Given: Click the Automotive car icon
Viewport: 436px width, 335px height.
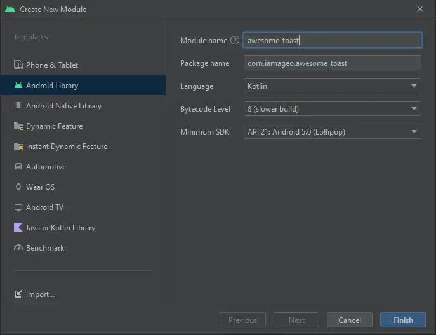Looking at the screenshot, I should (x=18, y=166).
